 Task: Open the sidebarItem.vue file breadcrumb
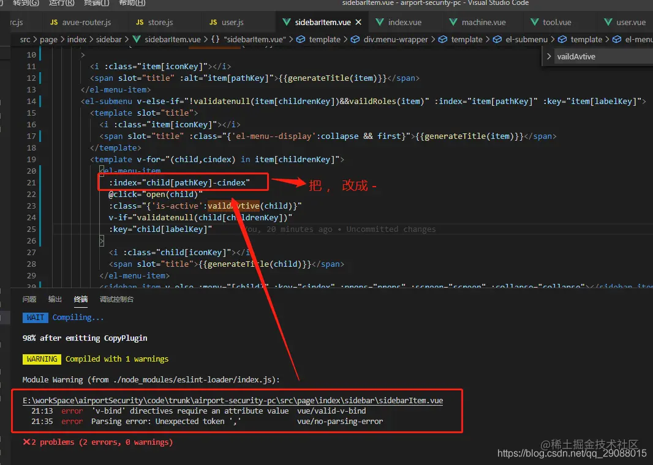coord(172,40)
